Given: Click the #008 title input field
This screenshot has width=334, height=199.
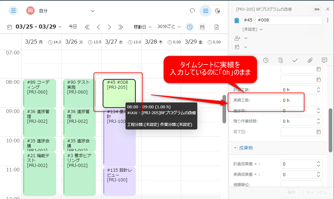Looking at the screenshot, I should click(x=289, y=20).
